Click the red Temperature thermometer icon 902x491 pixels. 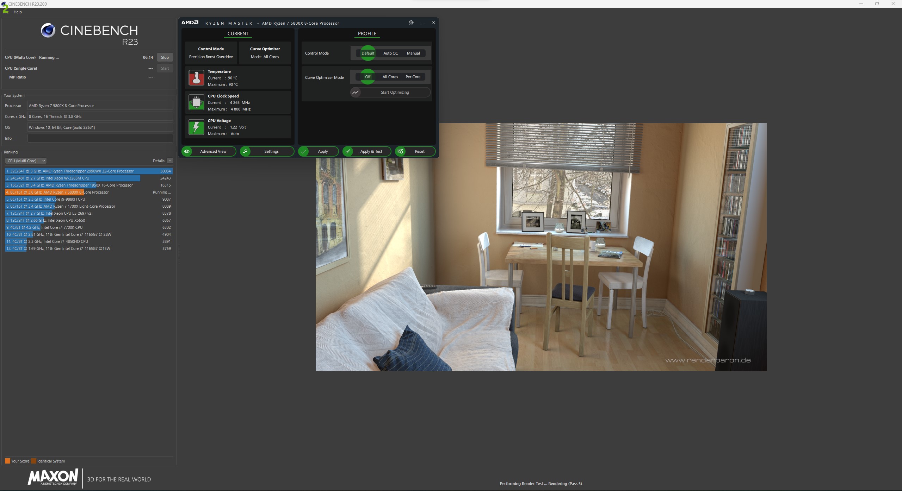[196, 78]
